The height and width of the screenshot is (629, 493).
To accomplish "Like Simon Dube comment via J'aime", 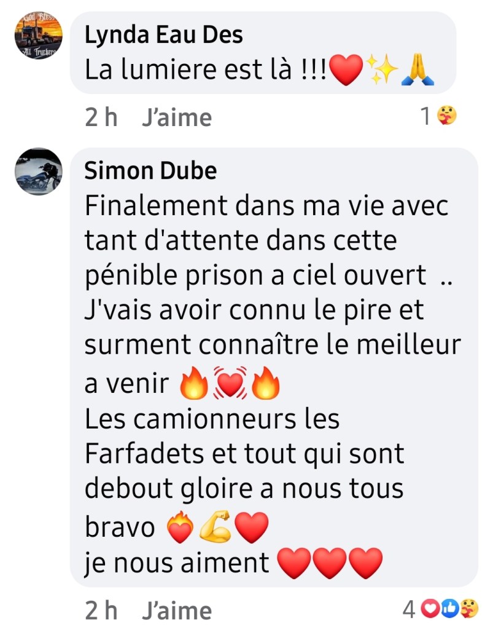I will pos(177,611).
